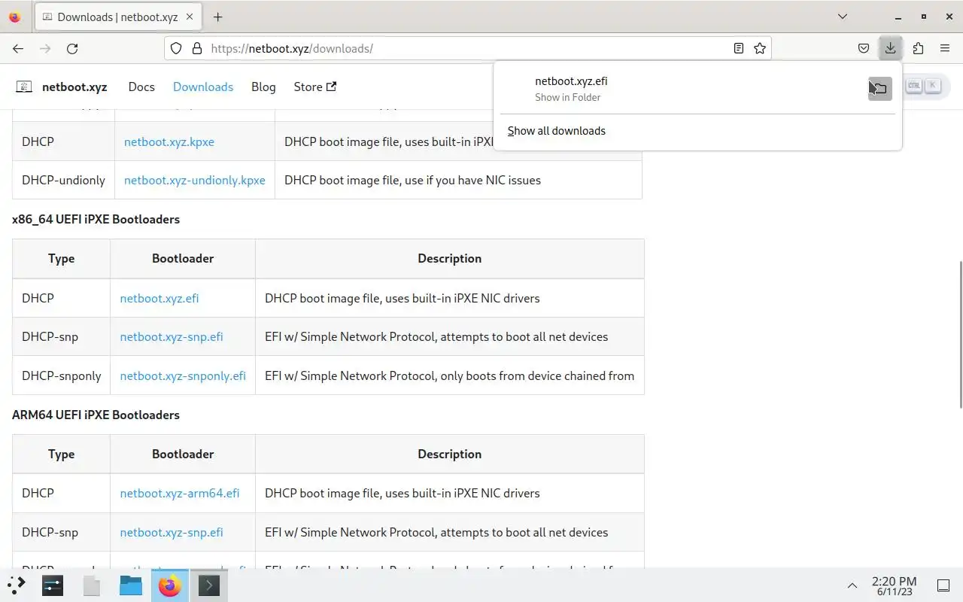This screenshot has height=602, width=963.
Task: Select the ARM64 UEFI iPXE Bootloaders heading
Action: pyautogui.click(x=96, y=415)
